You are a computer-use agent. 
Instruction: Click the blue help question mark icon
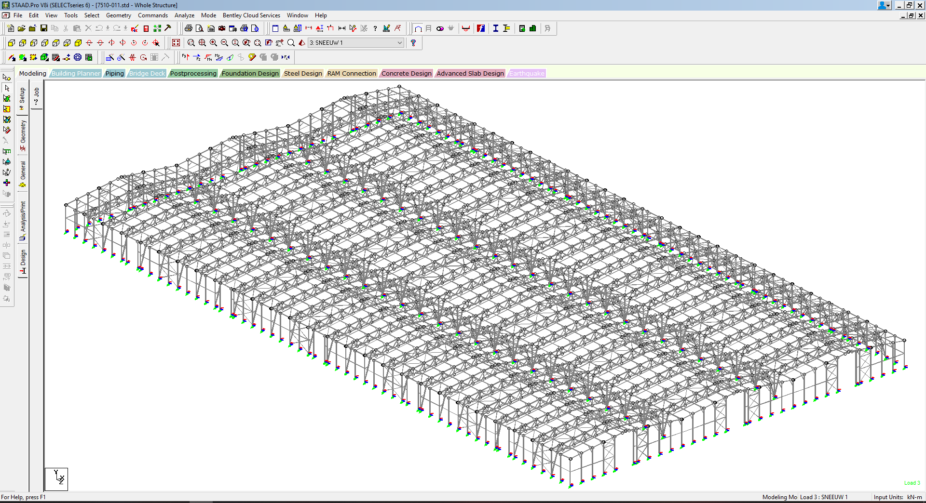coord(413,43)
